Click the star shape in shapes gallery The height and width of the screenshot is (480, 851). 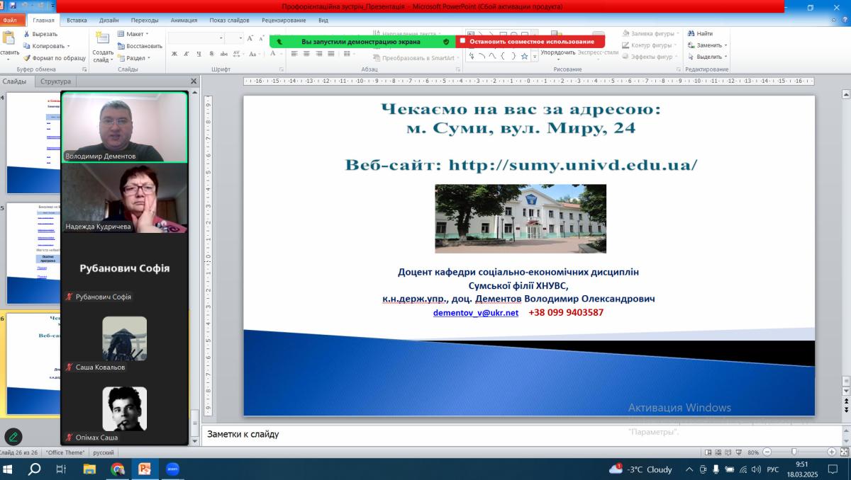[524, 56]
